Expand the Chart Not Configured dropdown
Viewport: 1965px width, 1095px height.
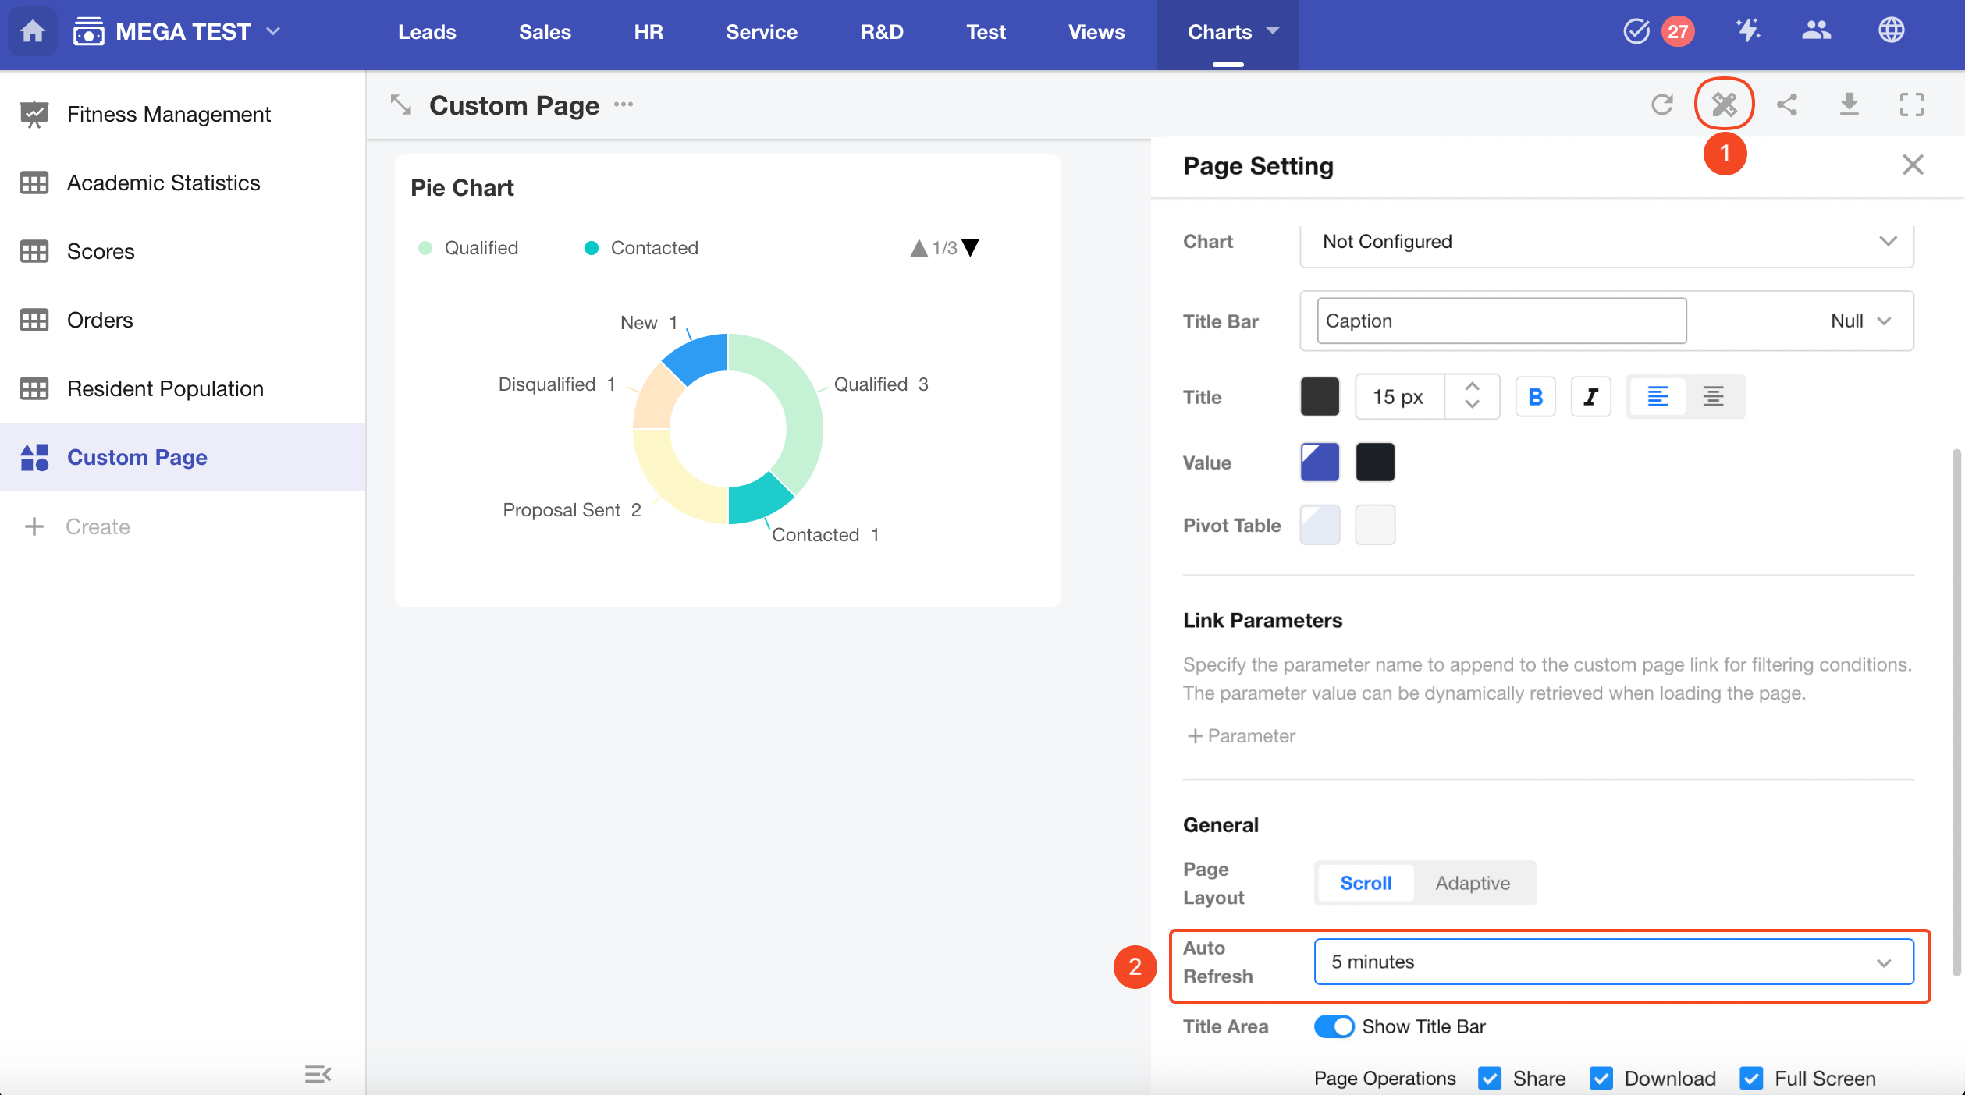1607,242
